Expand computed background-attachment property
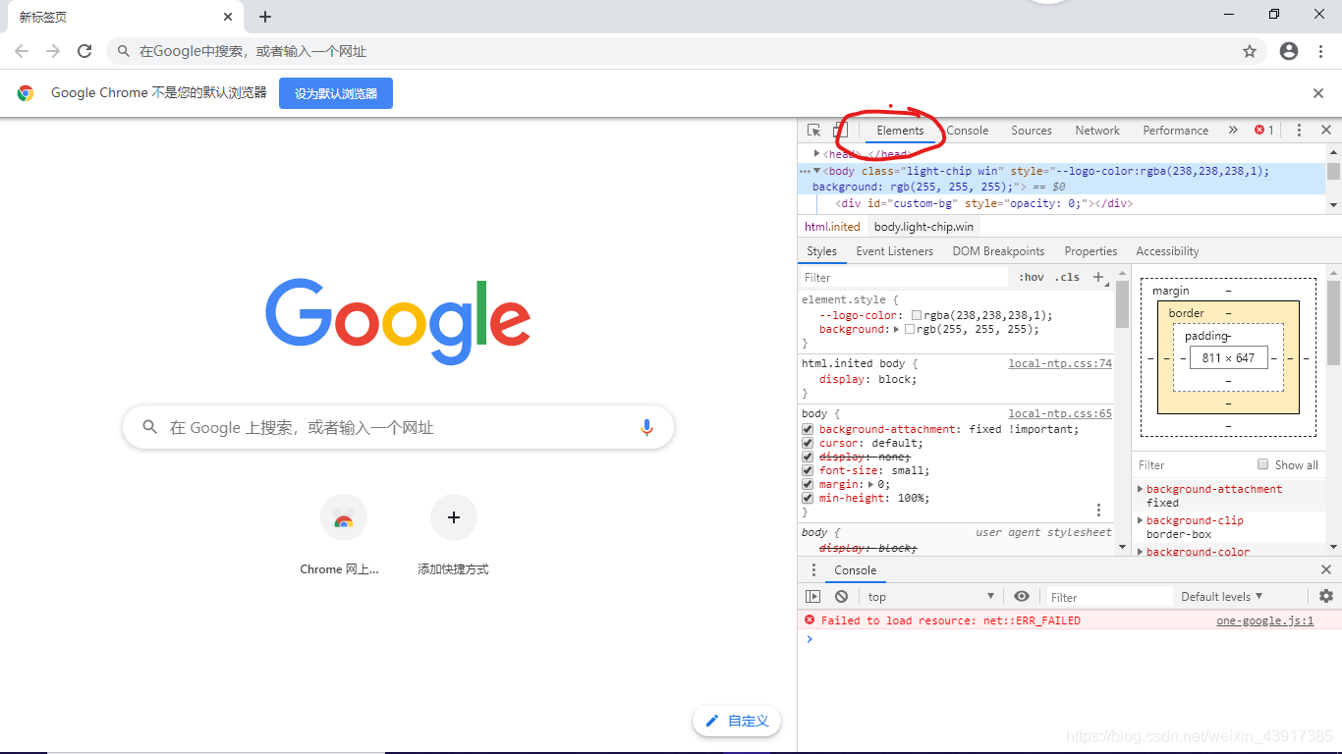1342x754 pixels. (1141, 489)
